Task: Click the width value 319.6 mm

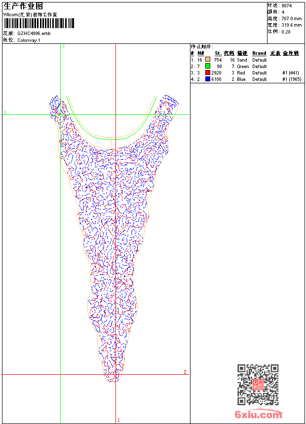Action: pyautogui.click(x=291, y=25)
